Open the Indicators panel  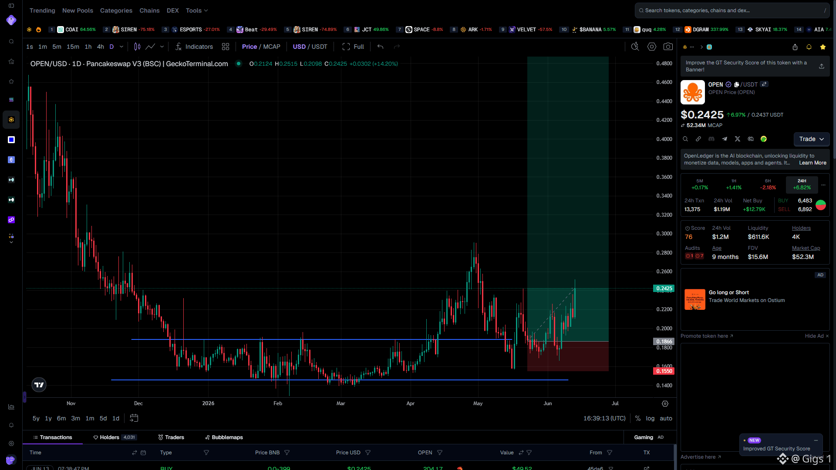[x=194, y=47]
